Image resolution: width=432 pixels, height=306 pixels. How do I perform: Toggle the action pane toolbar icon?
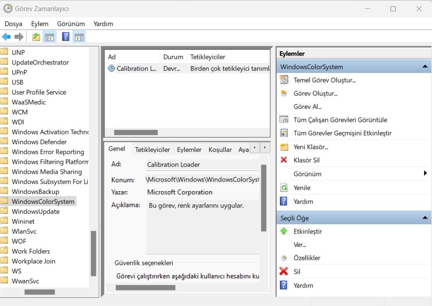click(79, 37)
